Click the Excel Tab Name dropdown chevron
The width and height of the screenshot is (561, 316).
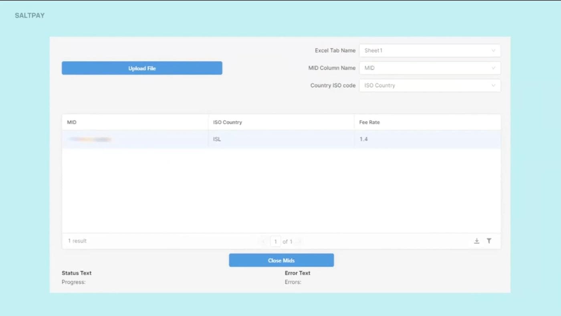494,51
